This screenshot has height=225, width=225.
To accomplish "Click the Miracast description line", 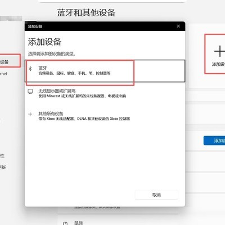I will (82, 96).
